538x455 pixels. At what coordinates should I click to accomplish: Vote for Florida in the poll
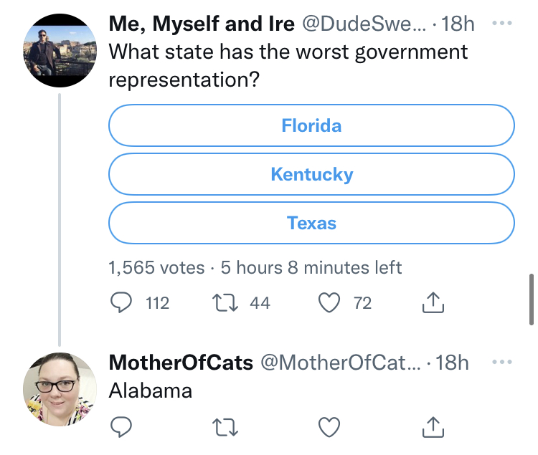coord(311,125)
